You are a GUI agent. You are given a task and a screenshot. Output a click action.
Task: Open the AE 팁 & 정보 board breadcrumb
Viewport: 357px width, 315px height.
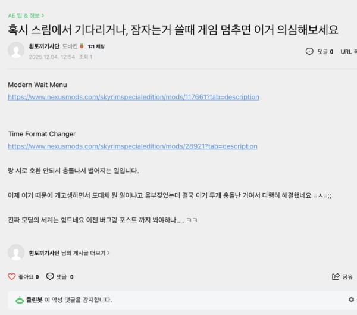click(26, 15)
